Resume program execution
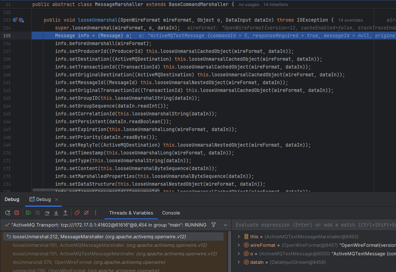Screen dimensions: 396x272 (28, 213)
